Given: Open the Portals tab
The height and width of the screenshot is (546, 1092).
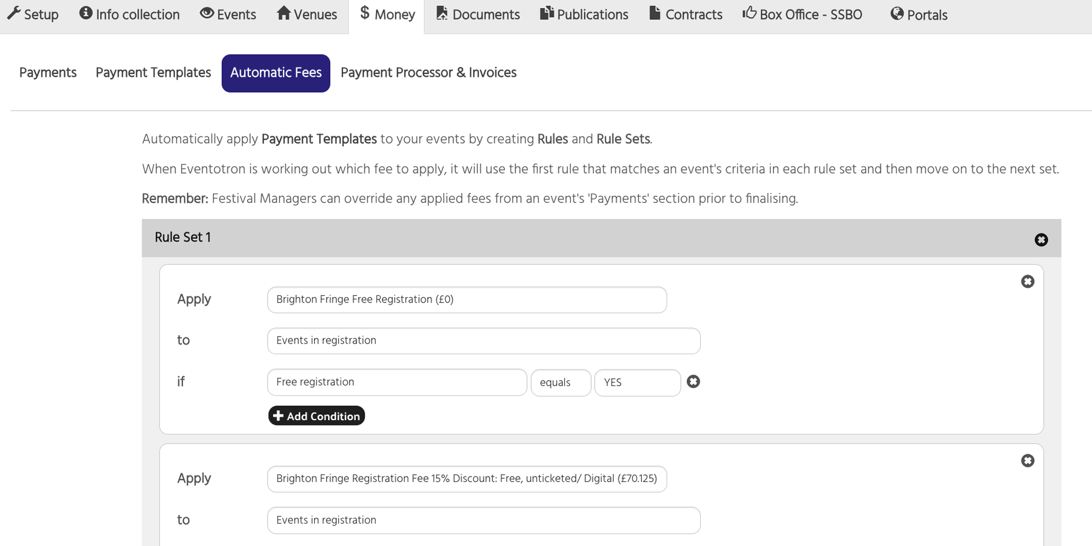Looking at the screenshot, I should [x=919, y=15].
